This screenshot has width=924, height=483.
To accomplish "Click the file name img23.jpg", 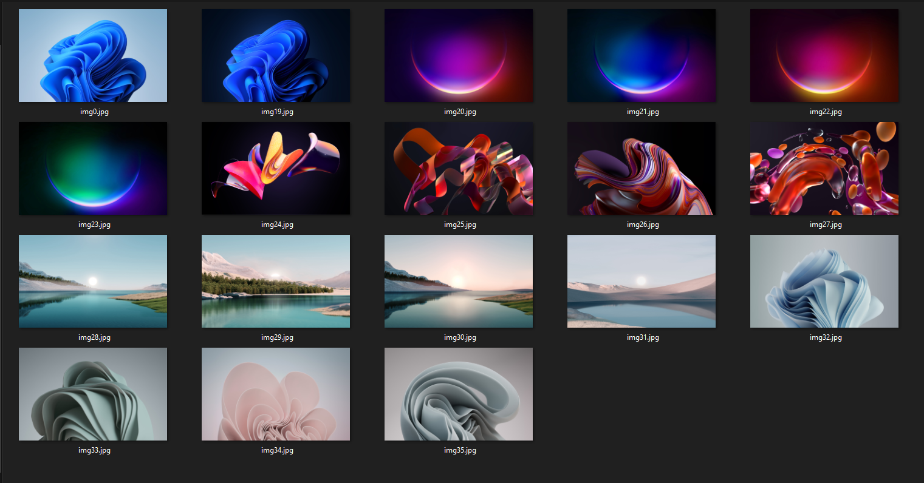I will tap(94, 225).
